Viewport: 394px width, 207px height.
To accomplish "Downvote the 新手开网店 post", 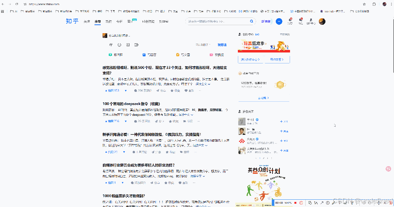I will click(x=124, y=152).
